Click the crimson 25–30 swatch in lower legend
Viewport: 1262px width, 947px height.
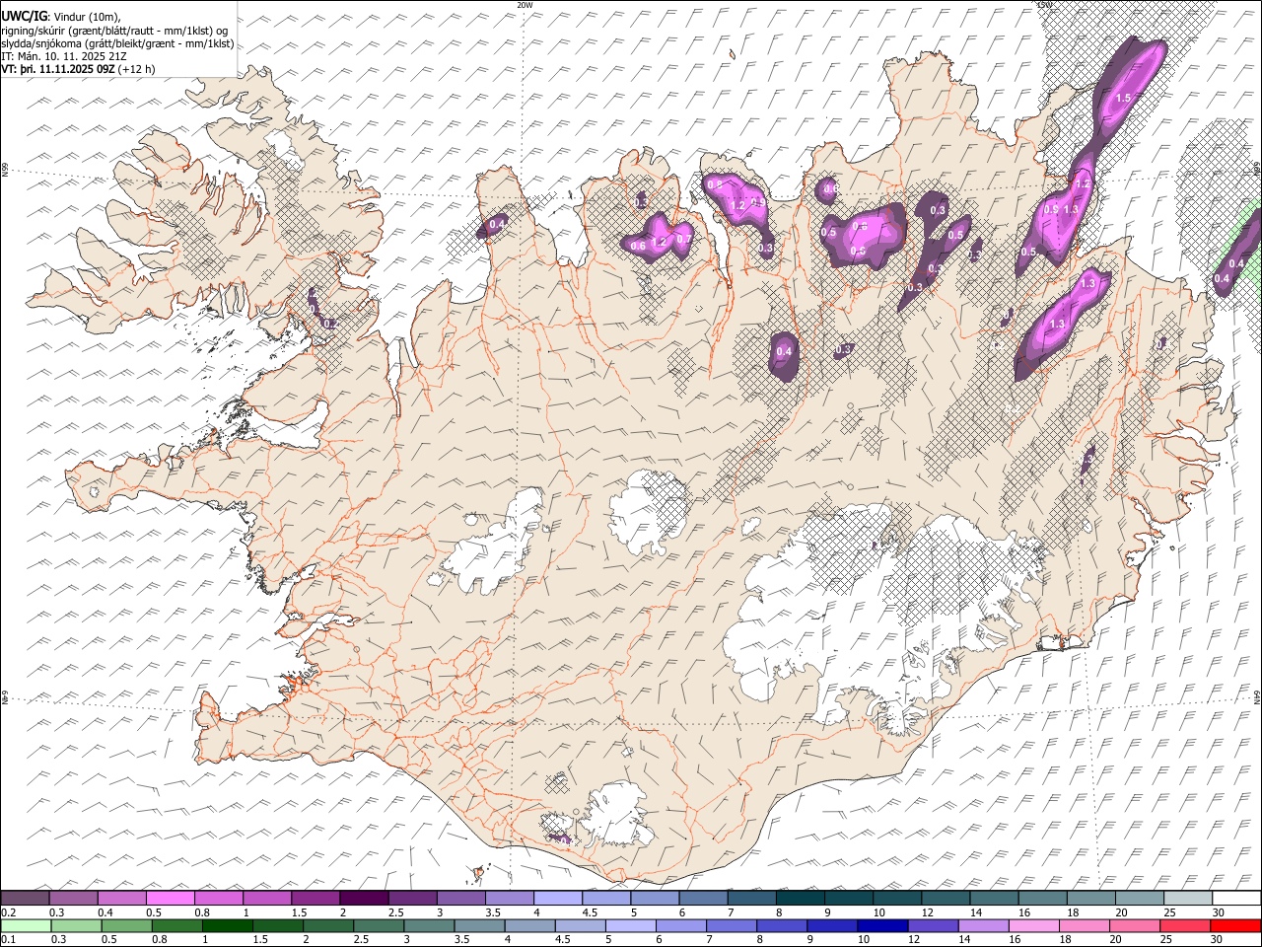1185,926
